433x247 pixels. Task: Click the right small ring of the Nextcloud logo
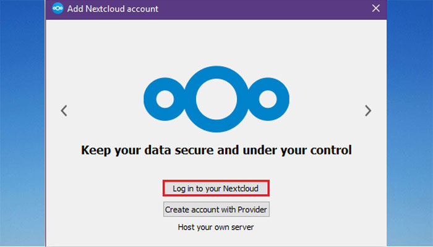pyautogui.click(x=268, y=99)
